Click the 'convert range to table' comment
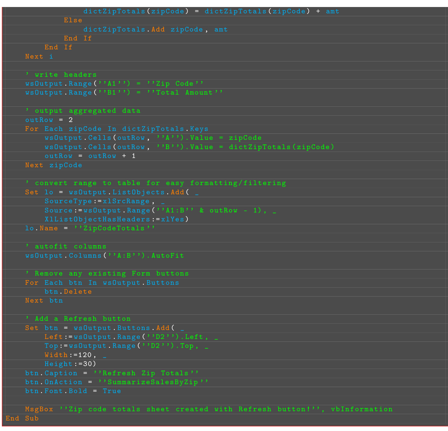 click(155, 183)
